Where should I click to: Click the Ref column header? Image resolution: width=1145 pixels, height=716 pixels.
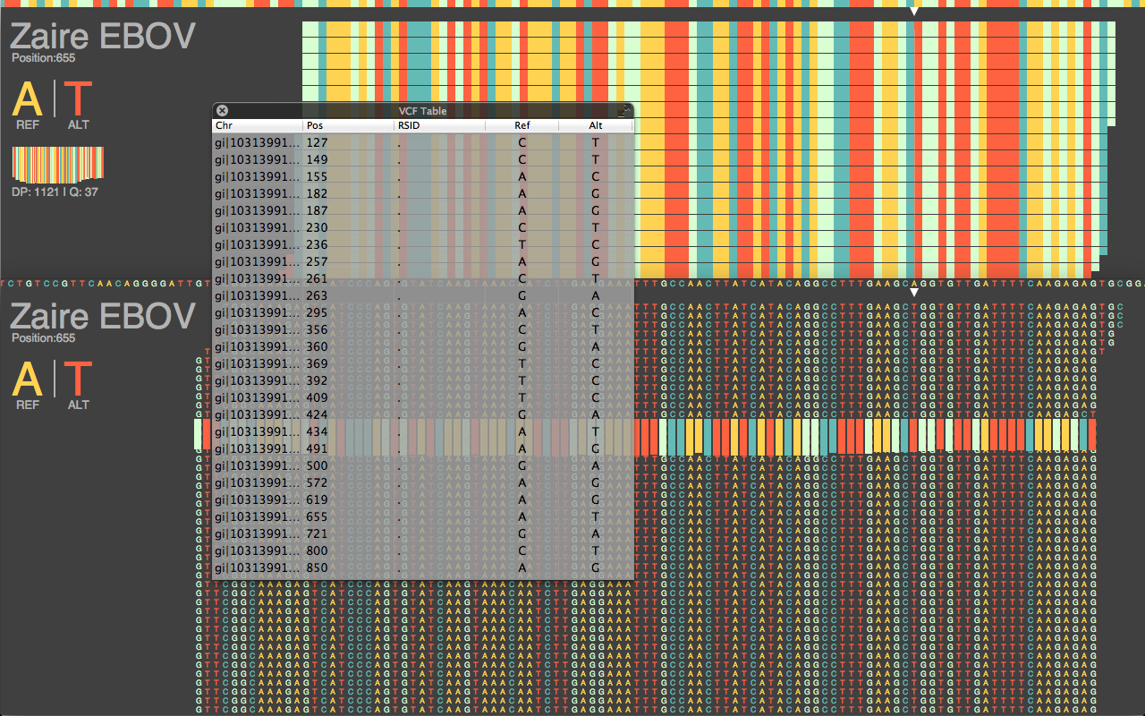(x=522, y=126)
